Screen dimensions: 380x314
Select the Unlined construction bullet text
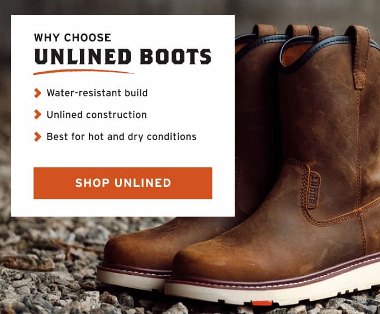(97, 115)
